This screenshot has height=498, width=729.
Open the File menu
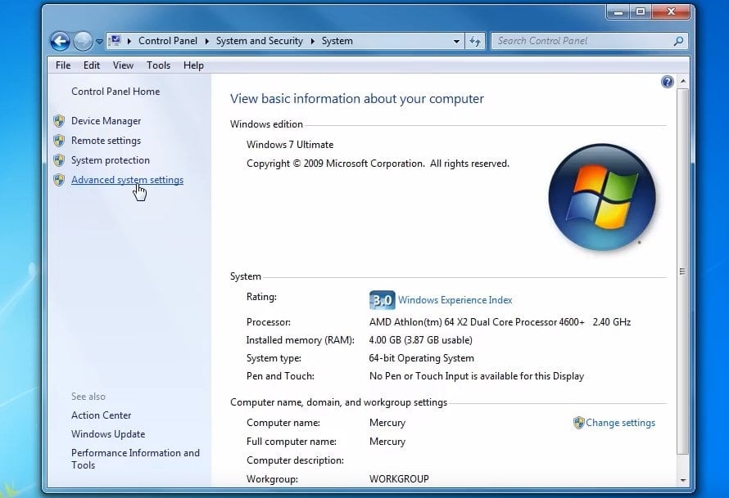[63, 65]
